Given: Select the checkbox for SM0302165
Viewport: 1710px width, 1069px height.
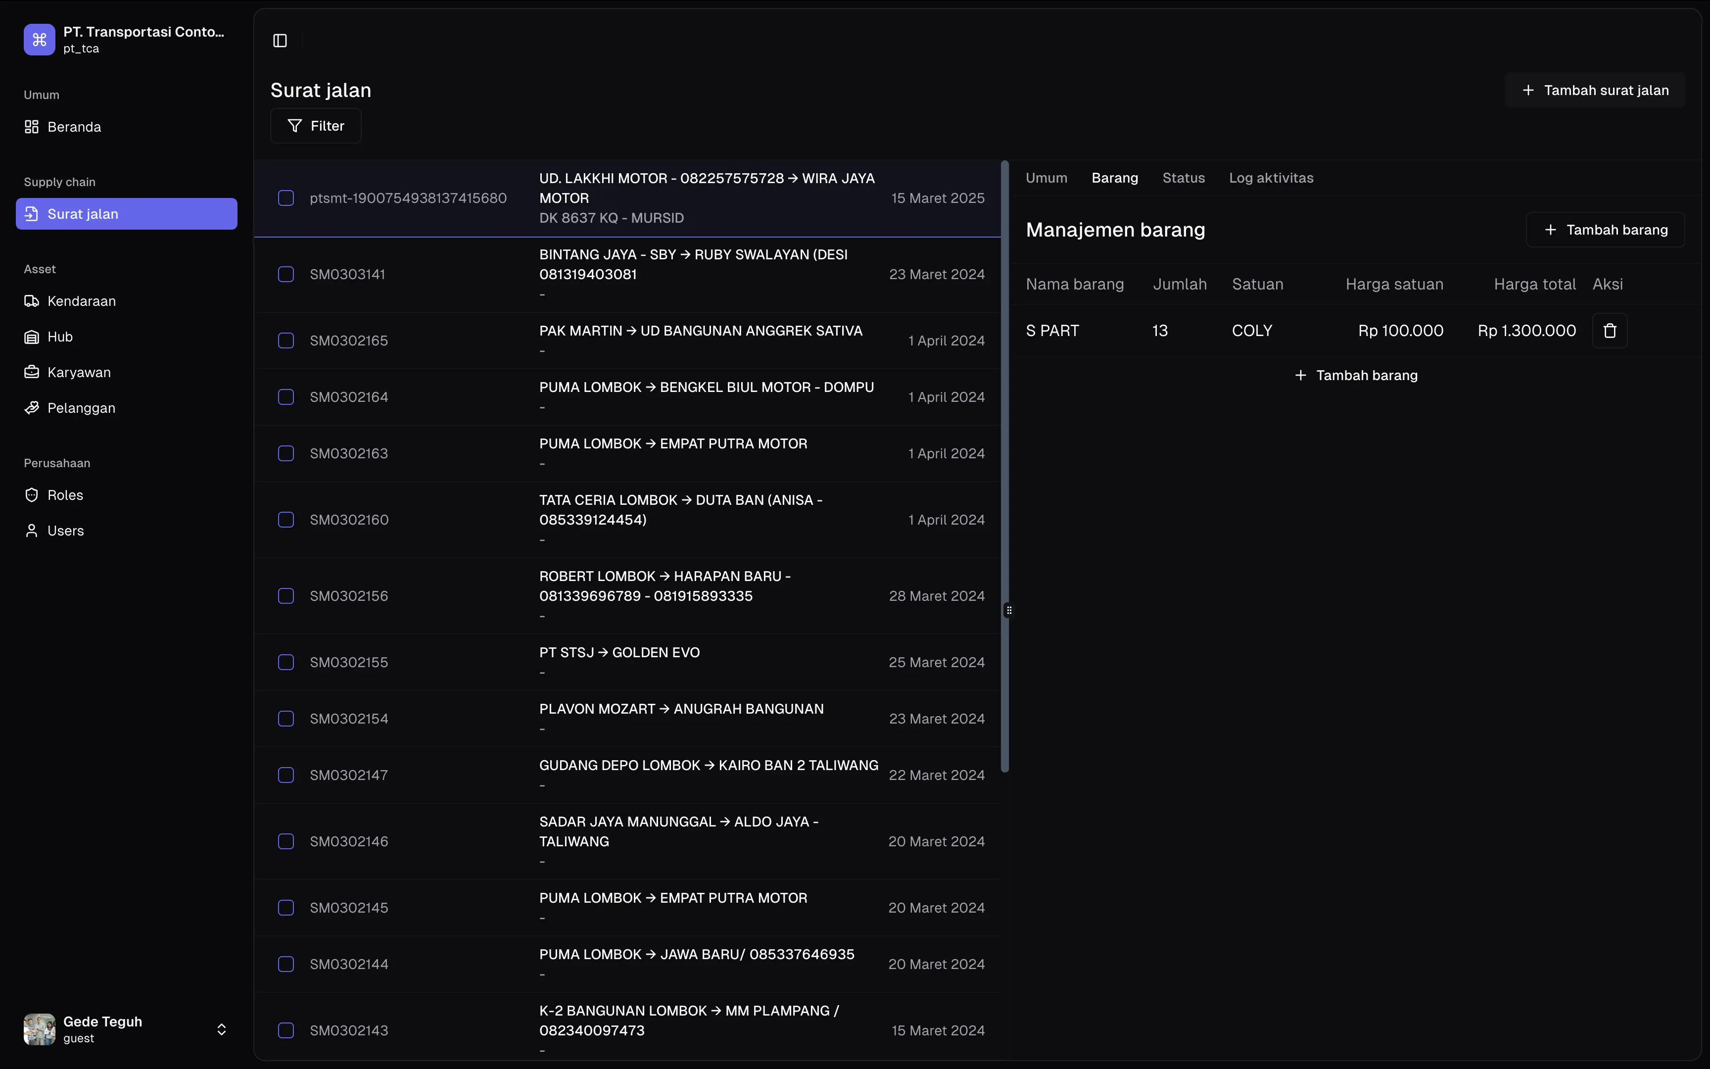Looking at the screenshot, I should click(285, 341).
